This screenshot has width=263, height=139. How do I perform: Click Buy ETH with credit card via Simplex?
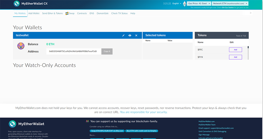pos(142,131)
